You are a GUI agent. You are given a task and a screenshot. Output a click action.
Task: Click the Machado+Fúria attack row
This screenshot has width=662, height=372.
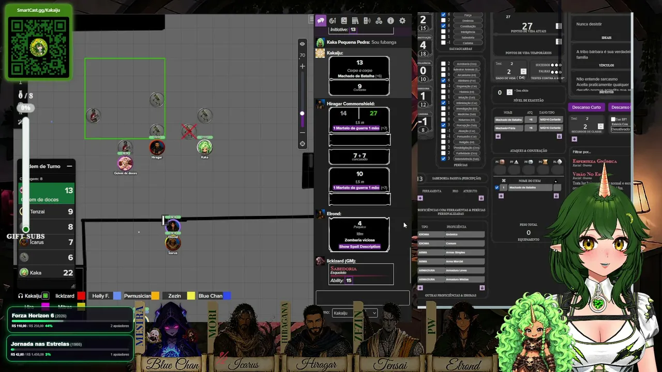[x=528, y=128]
